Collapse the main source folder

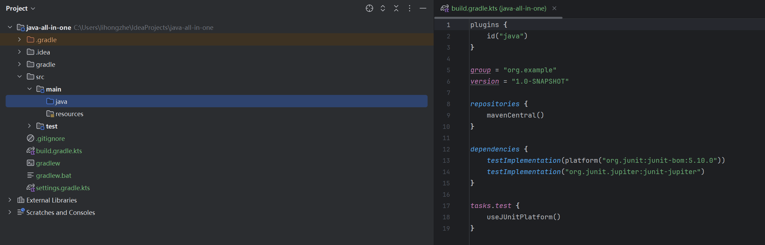30,89
